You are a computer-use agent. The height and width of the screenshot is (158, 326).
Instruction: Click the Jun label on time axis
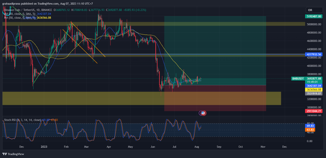point(153,147)
